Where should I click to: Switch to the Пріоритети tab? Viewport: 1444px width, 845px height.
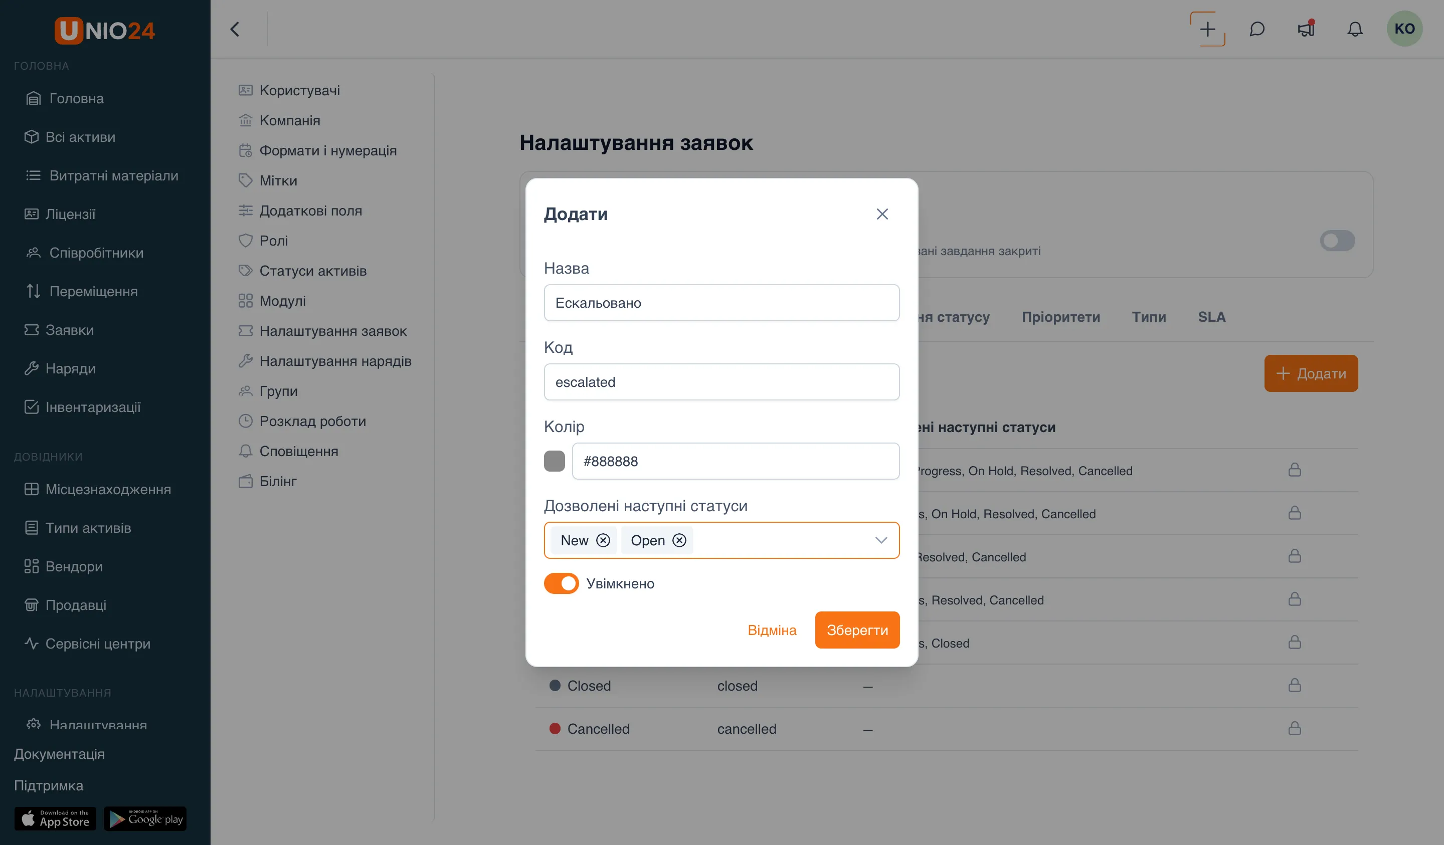(x=1060, y=317)
